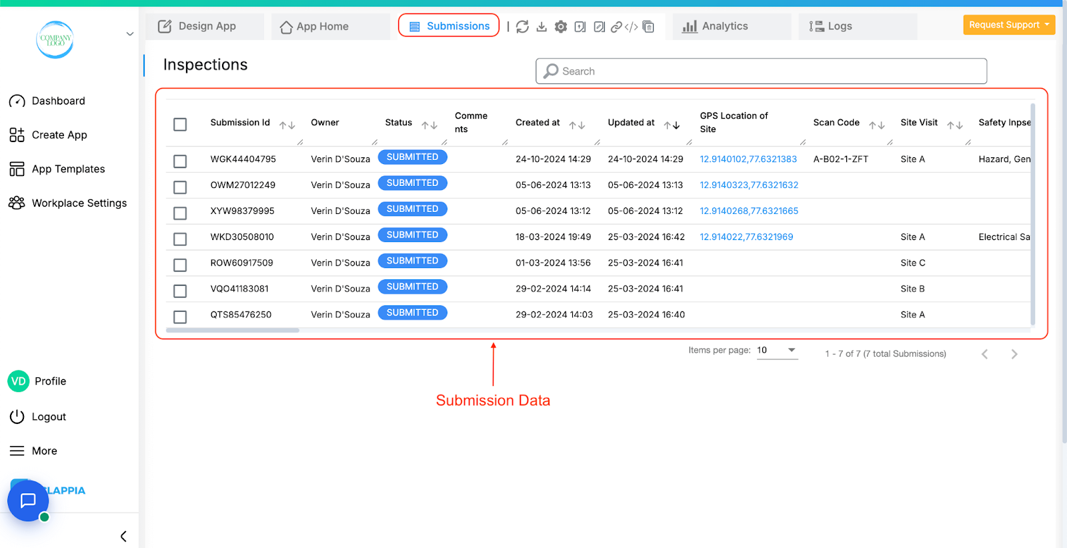Screen dimensions: 1067x548
Task: Click the Site B cell for VQO41183081
Action: tap(912, 289)
